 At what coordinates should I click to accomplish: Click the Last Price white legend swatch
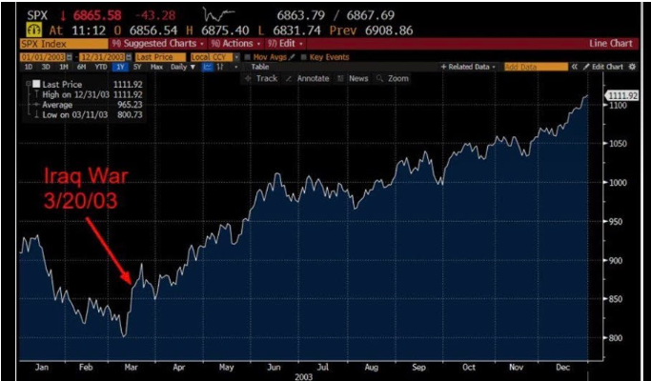pyautogui.click(x=35, y=84)
